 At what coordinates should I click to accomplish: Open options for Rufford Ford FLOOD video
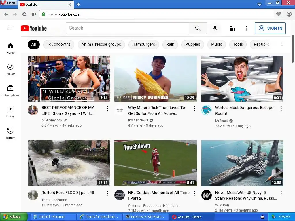(107, 193)
